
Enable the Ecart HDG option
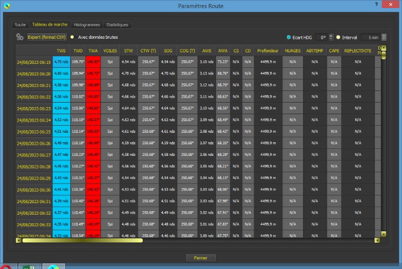coord(288,37)
